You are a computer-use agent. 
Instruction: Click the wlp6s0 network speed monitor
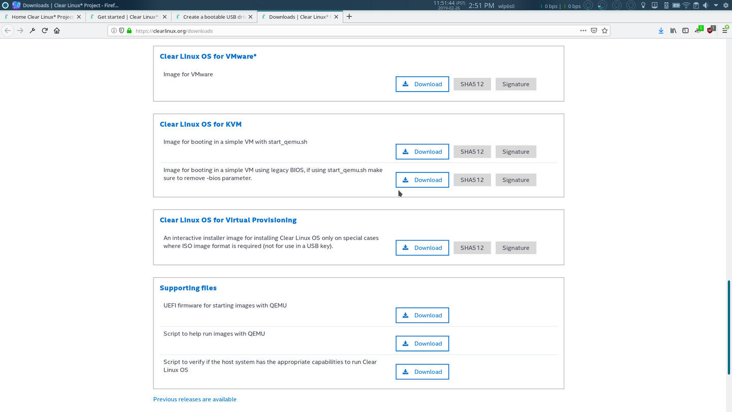pos(506,6)
